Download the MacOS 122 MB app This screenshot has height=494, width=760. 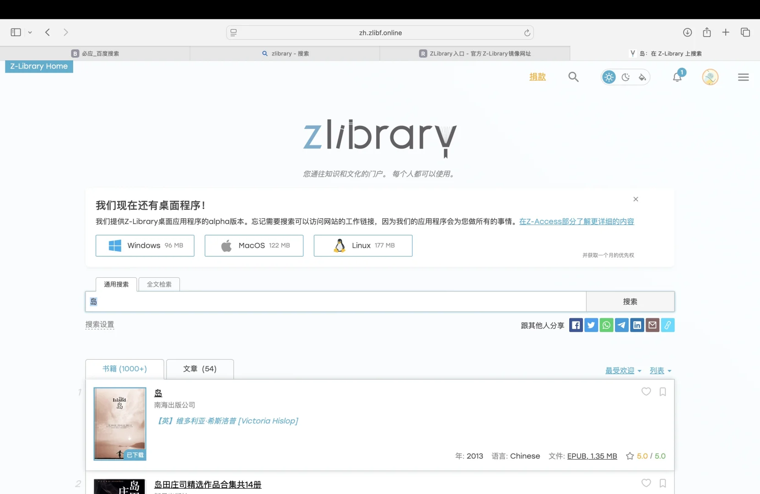coord(254,246)
